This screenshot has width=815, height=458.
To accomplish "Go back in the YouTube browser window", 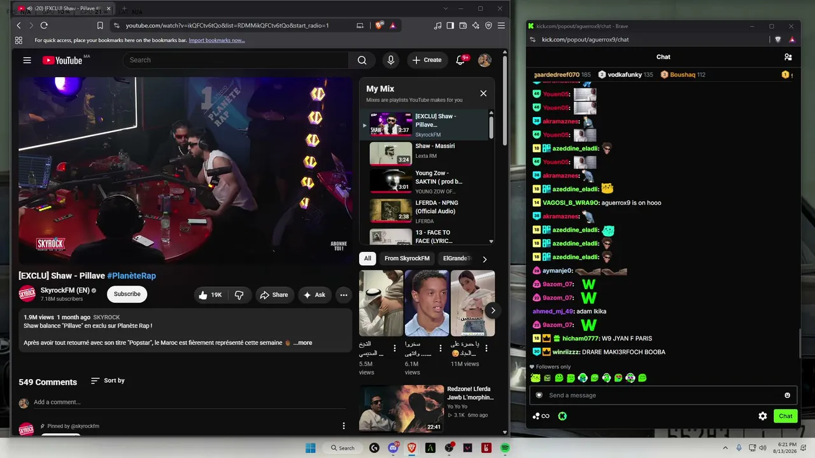I will click(18, 25).
